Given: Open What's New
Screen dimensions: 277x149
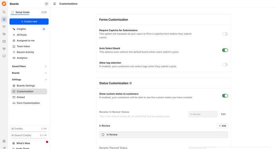Looking at the screenshot, I should [x=23, y=143].
